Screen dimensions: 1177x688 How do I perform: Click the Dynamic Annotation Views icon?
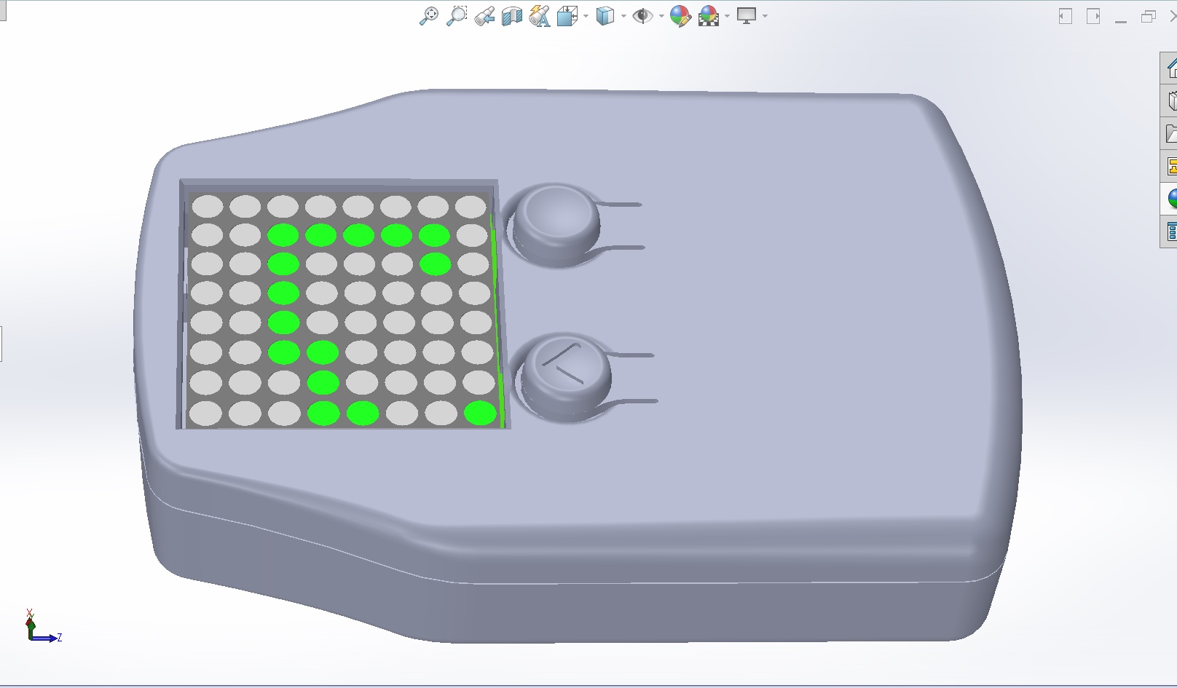pyautogui.click(x=540, y=16)
